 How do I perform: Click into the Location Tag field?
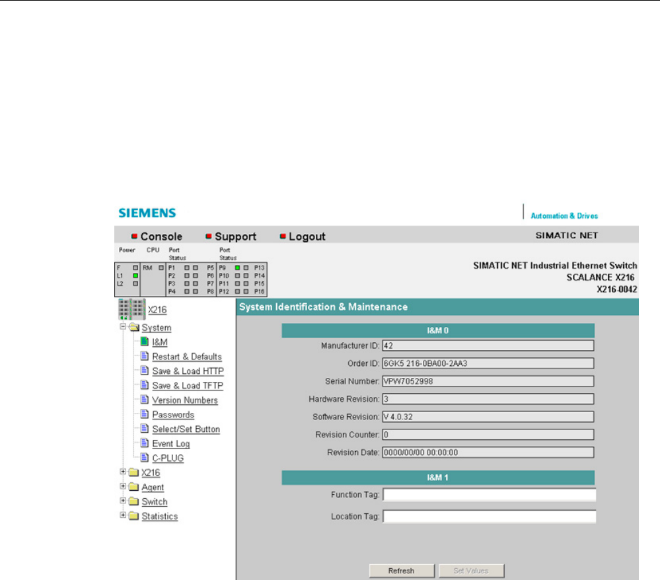coord(489,517)
